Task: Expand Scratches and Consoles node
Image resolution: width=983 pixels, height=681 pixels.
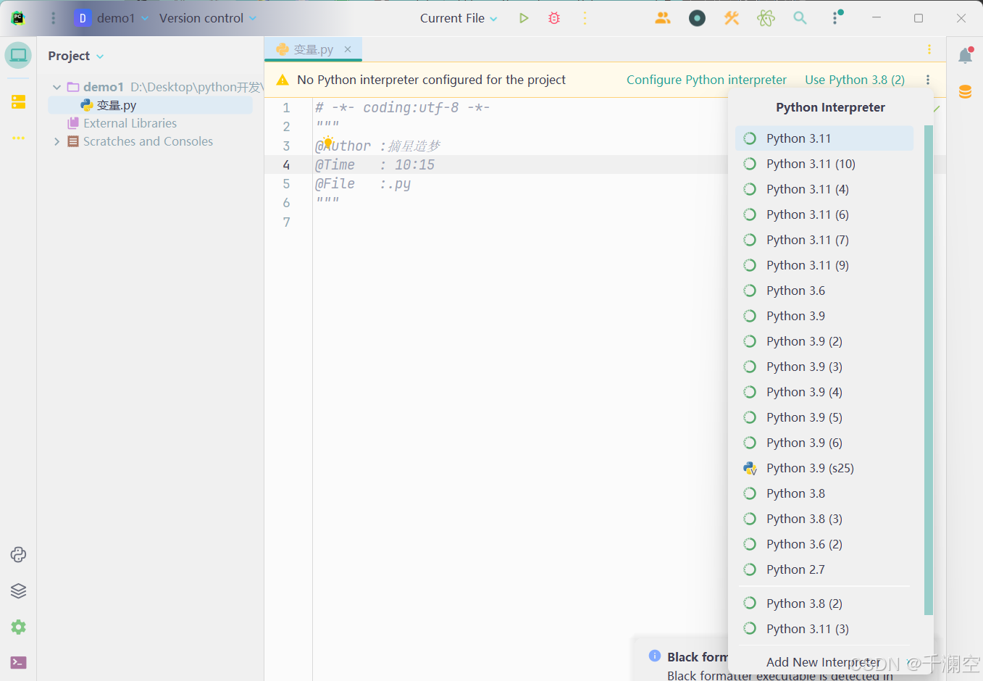Action: point(57,141)
